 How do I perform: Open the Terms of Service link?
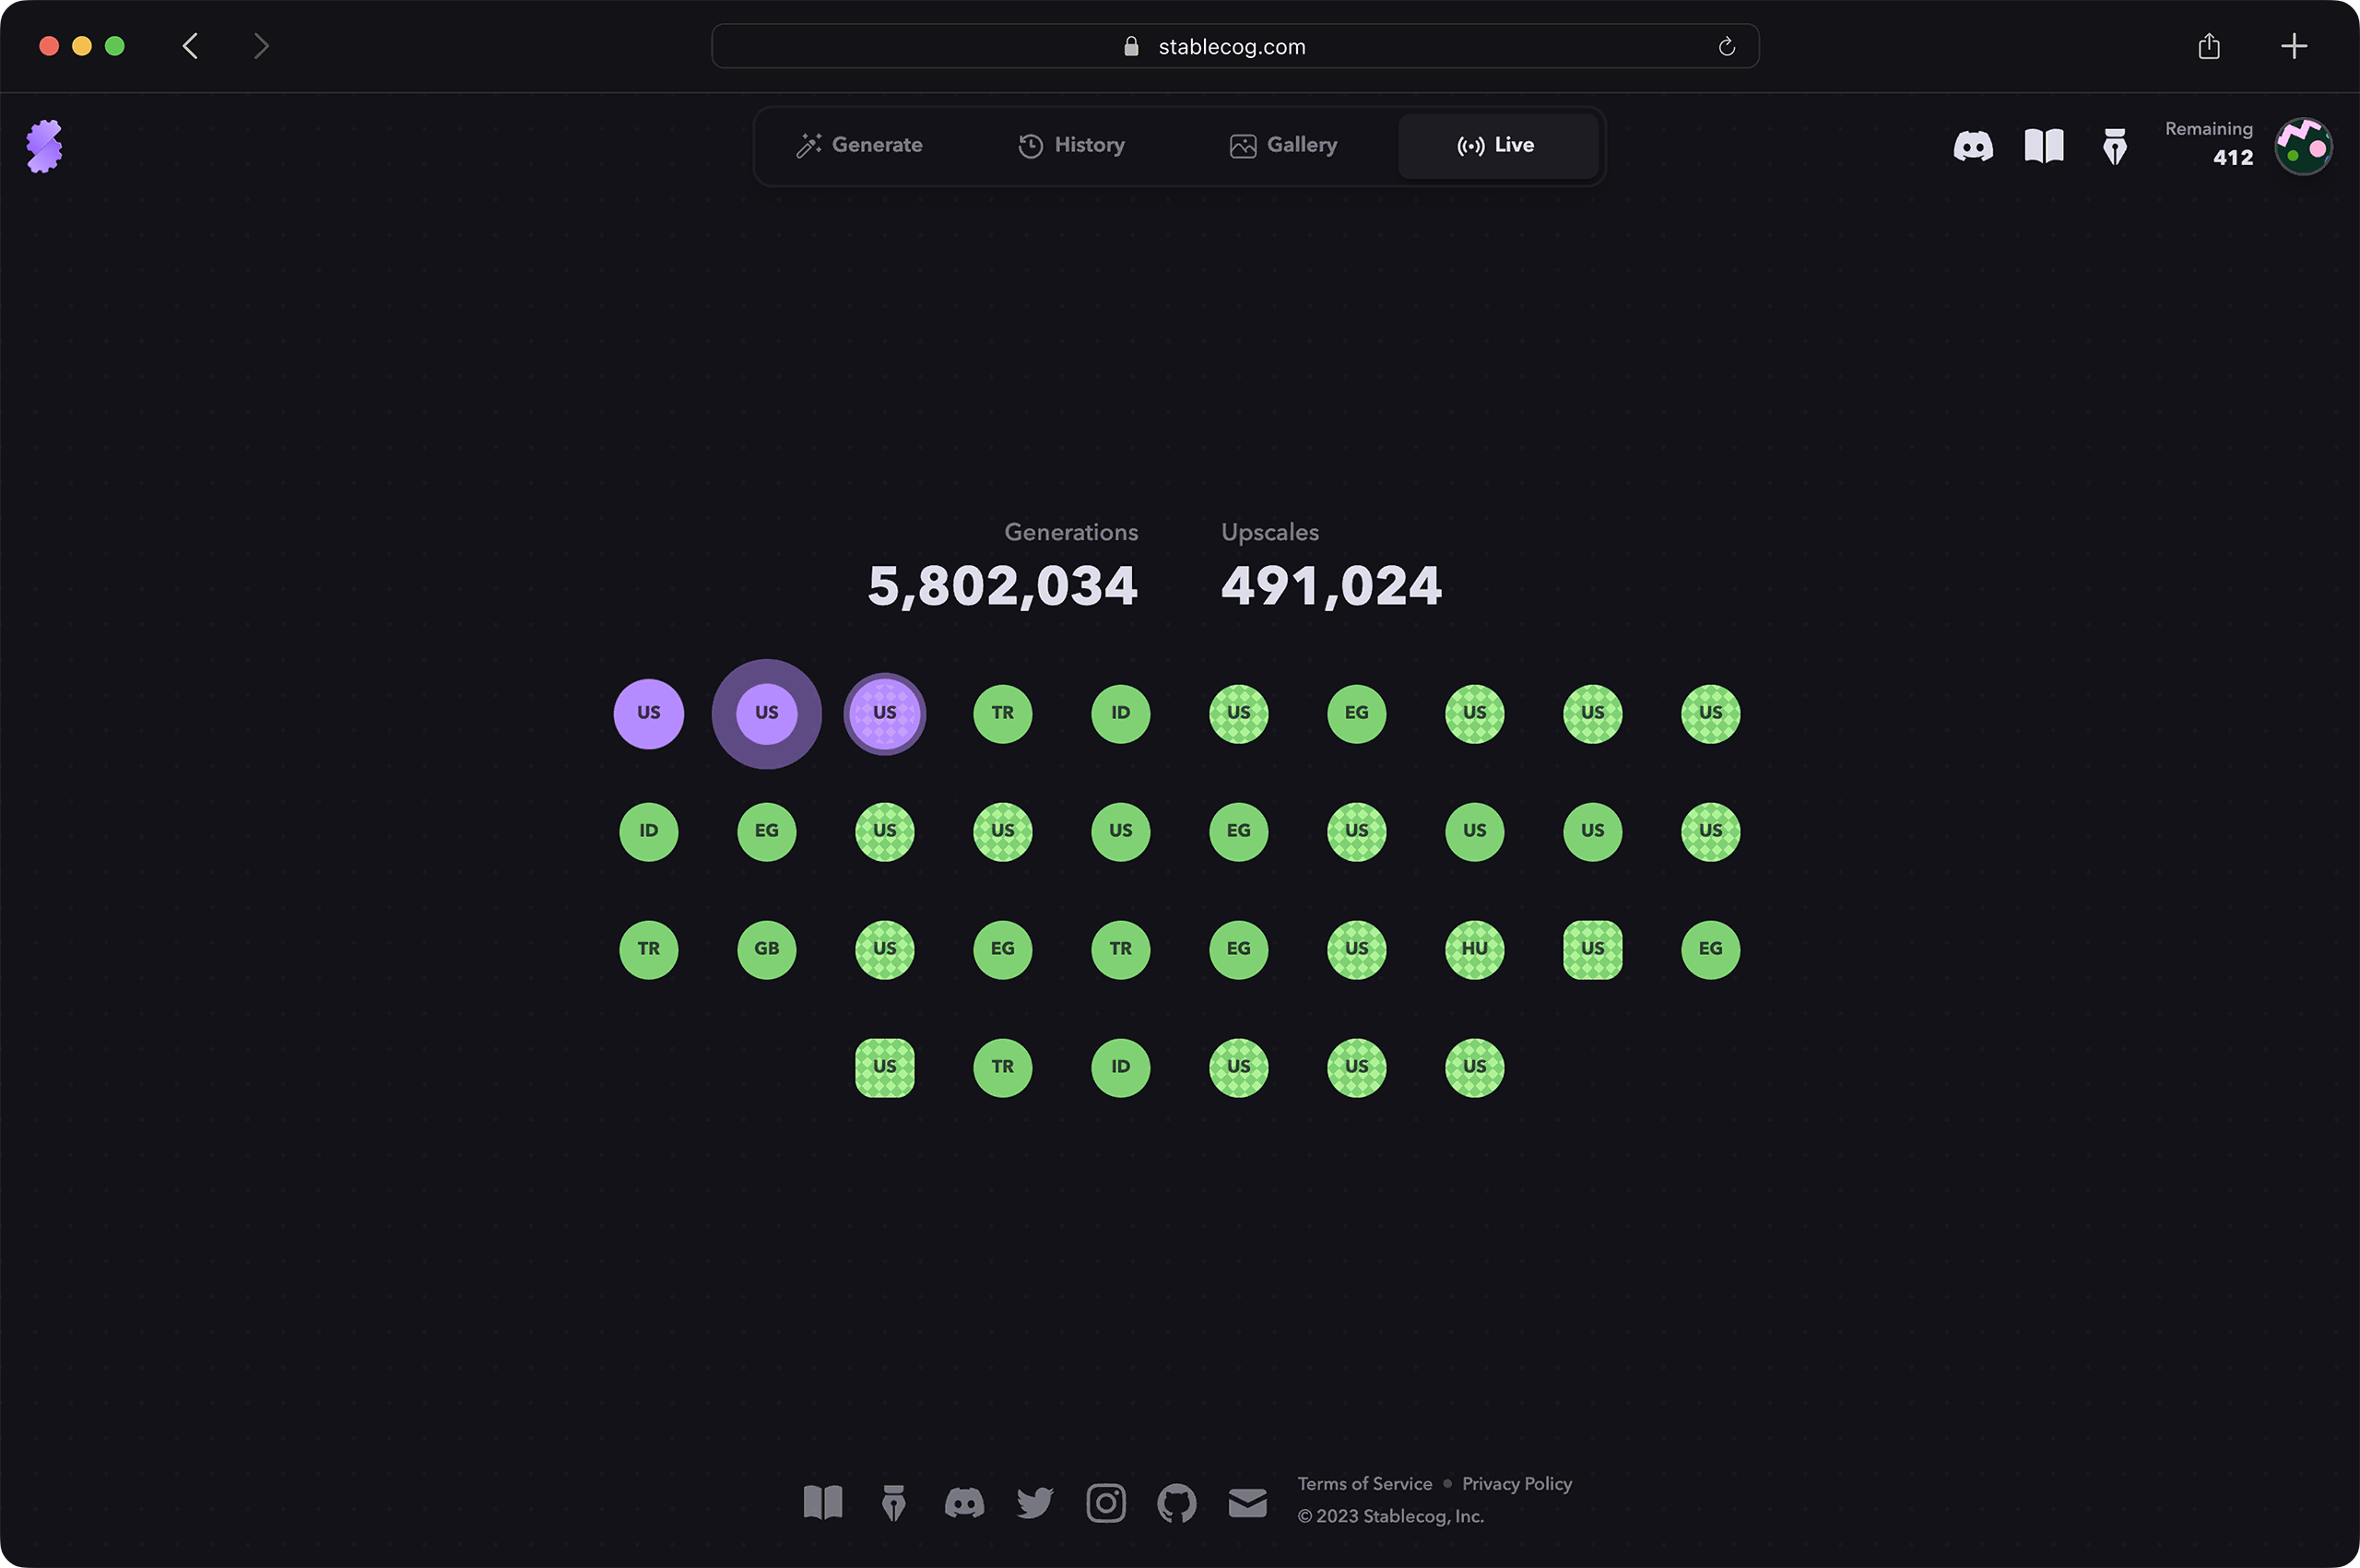point(1364,1483)
